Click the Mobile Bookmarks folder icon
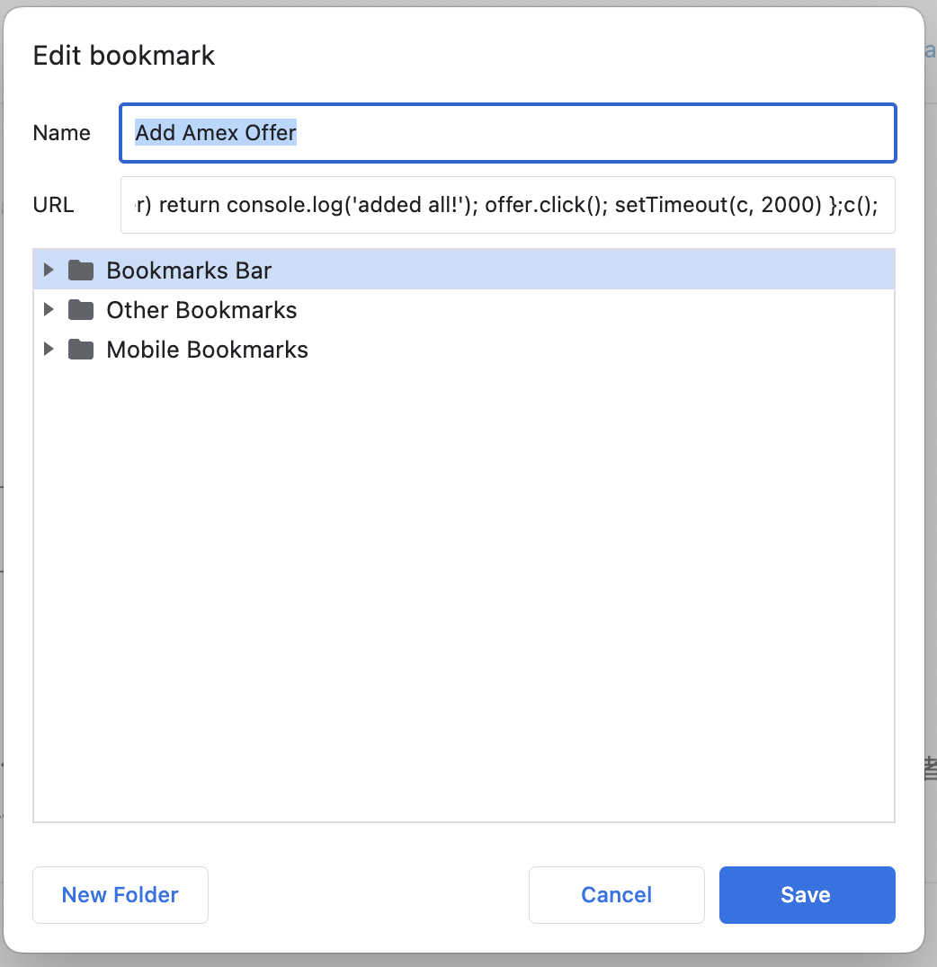The height and width of the screenshot is (967, 937). [x=81, y=349]
